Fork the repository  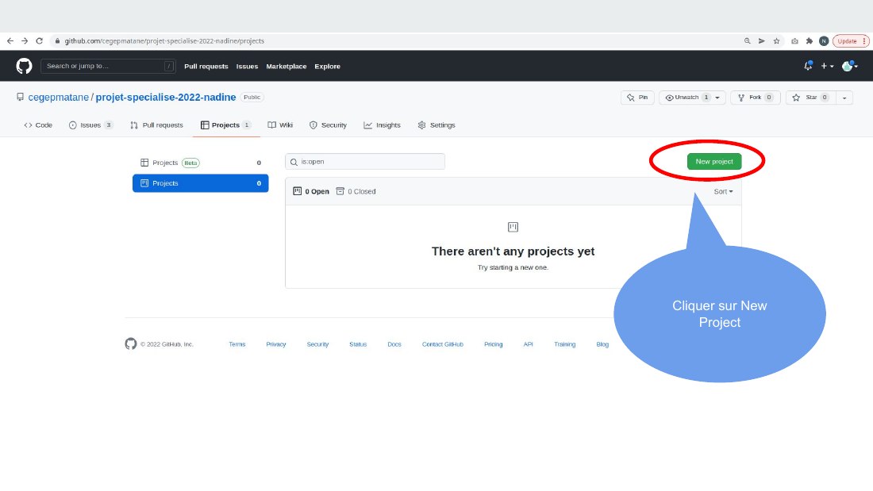pyautogui.click(x=756, y=98)
